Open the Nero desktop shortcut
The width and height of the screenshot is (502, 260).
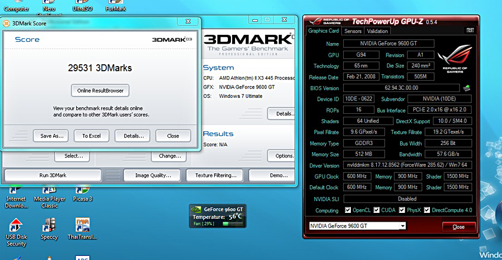(48, 6)
